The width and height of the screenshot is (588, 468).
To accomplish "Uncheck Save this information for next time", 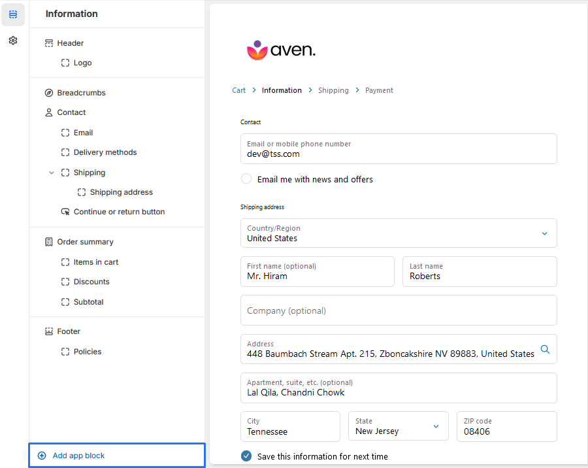I will tap(246, 456).
